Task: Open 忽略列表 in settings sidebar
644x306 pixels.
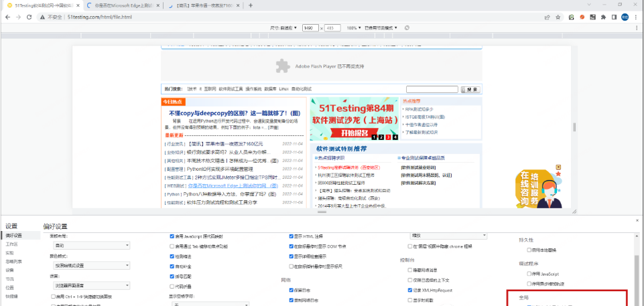Action: tap(13, 261)
